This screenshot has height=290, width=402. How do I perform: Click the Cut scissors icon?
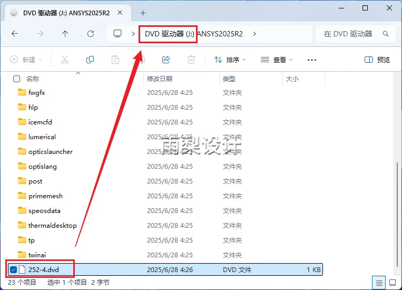[x=65, y=60]
